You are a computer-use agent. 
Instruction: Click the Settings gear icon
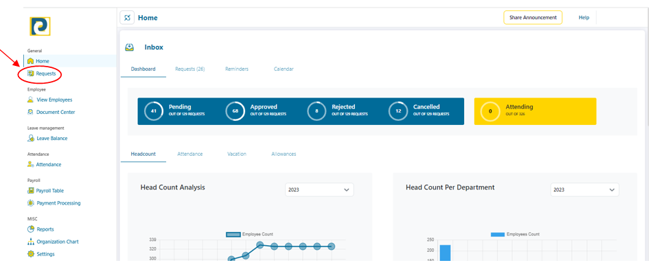30,254
